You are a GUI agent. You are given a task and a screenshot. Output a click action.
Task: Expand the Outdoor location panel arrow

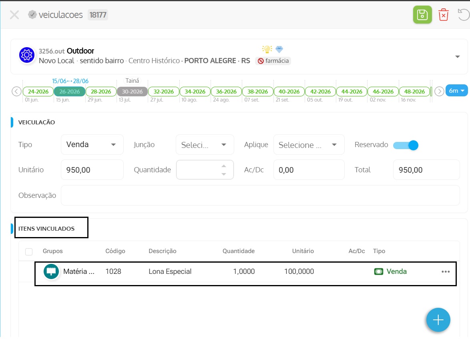458,56
